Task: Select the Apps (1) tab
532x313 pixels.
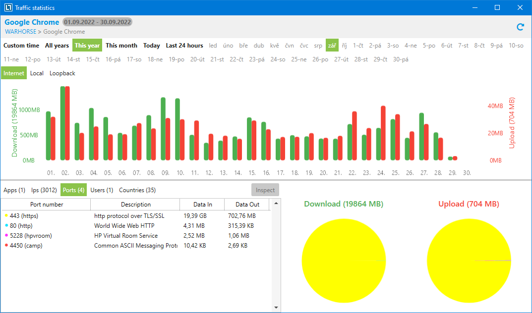Action: tap(14, 190)
